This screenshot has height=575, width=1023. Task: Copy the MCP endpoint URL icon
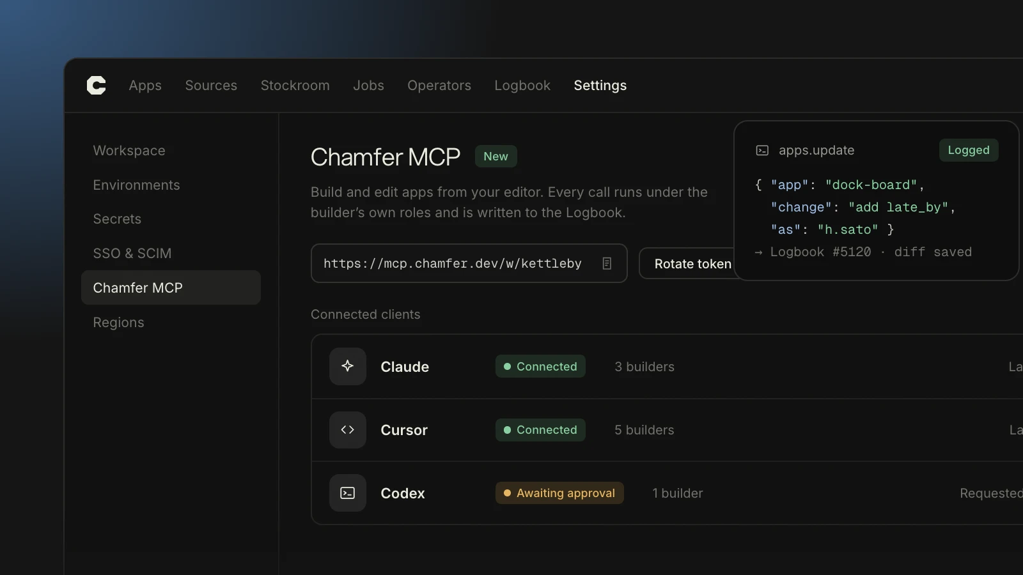click(607, 263)
